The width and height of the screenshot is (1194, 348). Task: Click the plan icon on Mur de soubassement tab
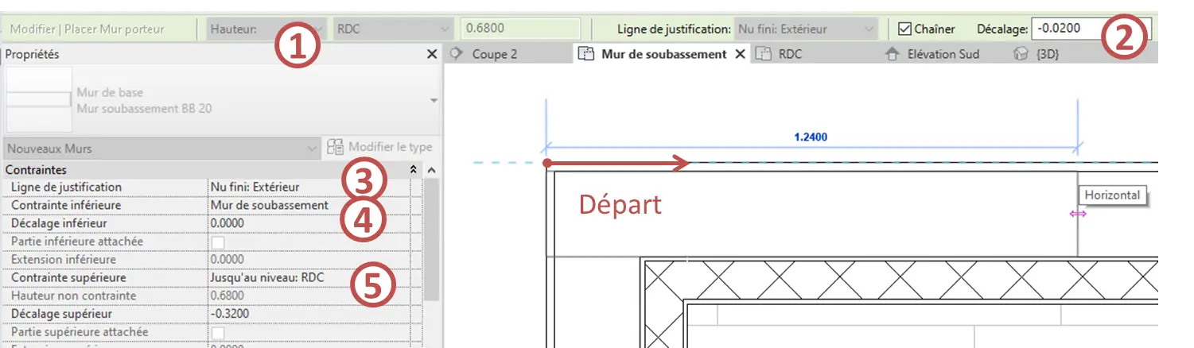(x=587, y=54)
